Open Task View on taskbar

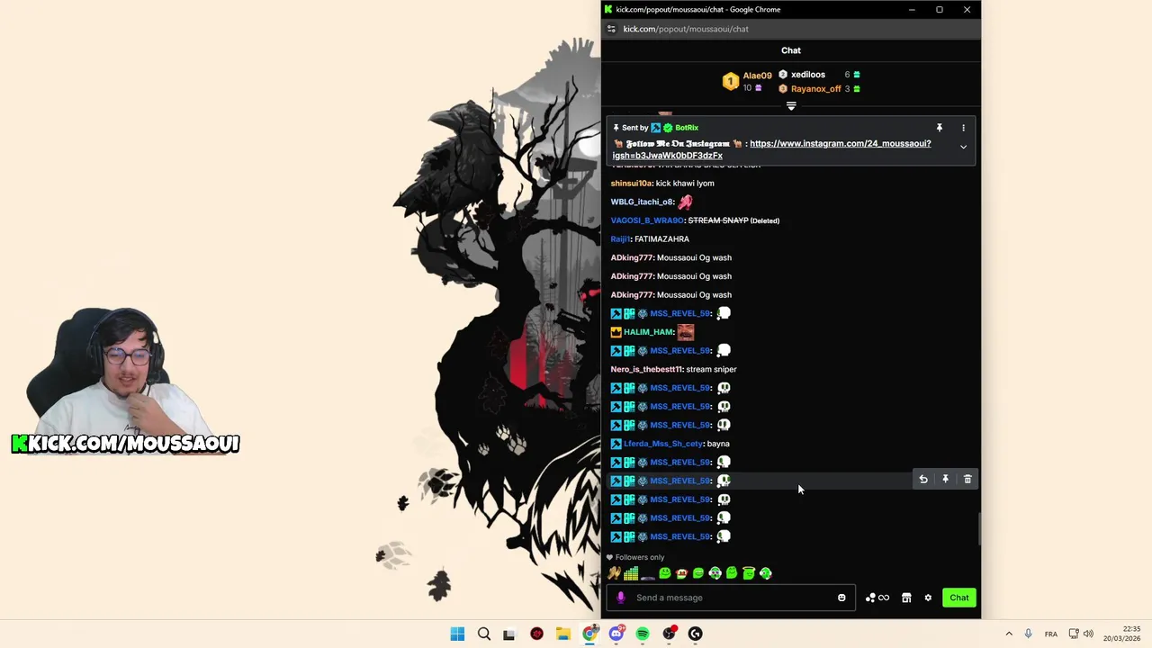(x=509, y=634)
